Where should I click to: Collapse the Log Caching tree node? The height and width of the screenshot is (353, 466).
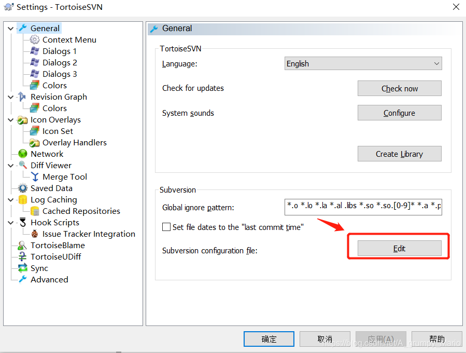(11, 200)
